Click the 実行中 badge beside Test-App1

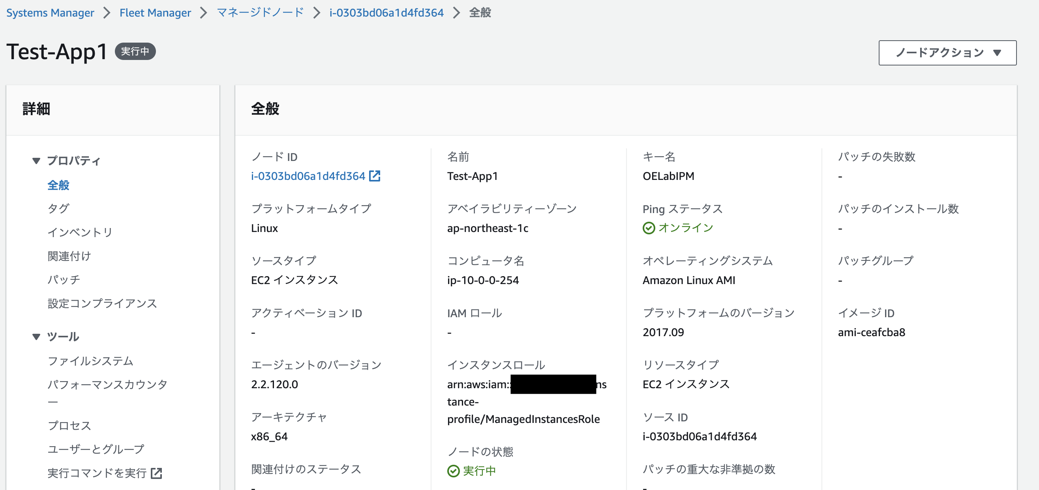pos(135,51)
